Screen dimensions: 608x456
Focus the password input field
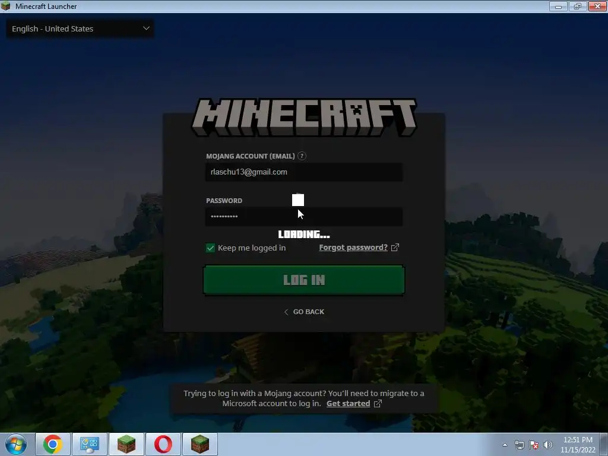(304, 216)
